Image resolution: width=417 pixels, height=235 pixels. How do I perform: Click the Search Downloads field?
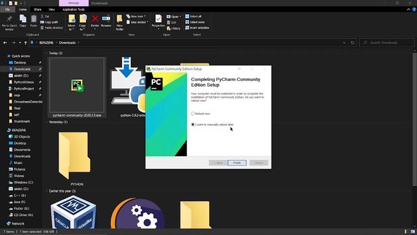[387, 42]
